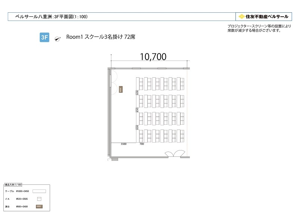The width and height of the screenshot is (299, 224).
Task: Click the 備品凡例 legend title
Action: point(13,184)
